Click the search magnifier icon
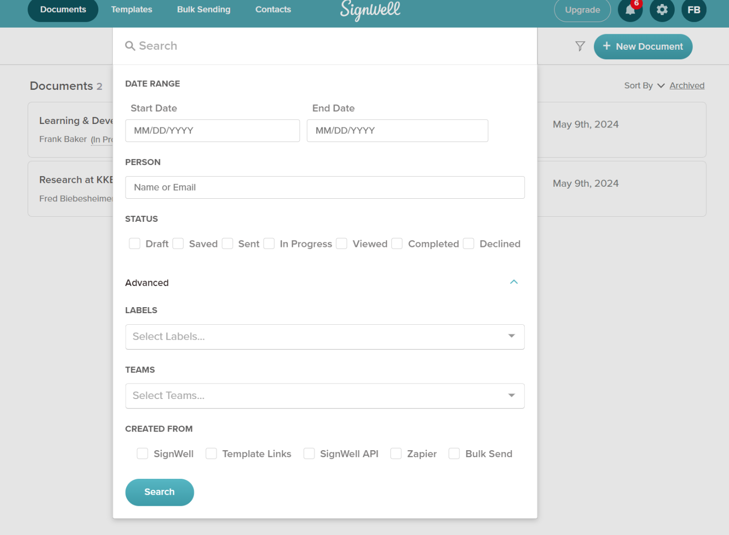This screenshot has width=729, height=535. coord(130,46)
